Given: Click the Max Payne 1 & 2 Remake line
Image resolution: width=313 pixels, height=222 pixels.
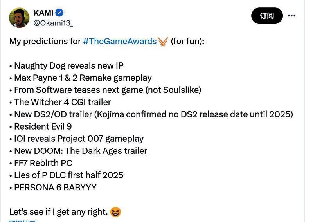Looking at the screenshot, I should coord(83,78).
